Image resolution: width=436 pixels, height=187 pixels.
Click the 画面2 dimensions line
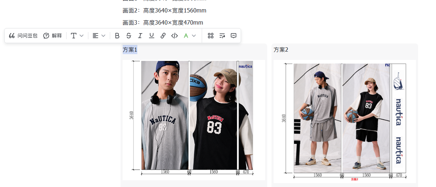(x=164, y=10)
